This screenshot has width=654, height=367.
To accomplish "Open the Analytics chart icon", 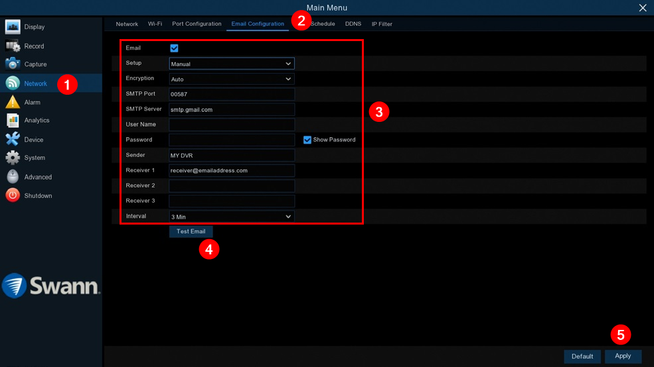I will (x=13, y=121).
